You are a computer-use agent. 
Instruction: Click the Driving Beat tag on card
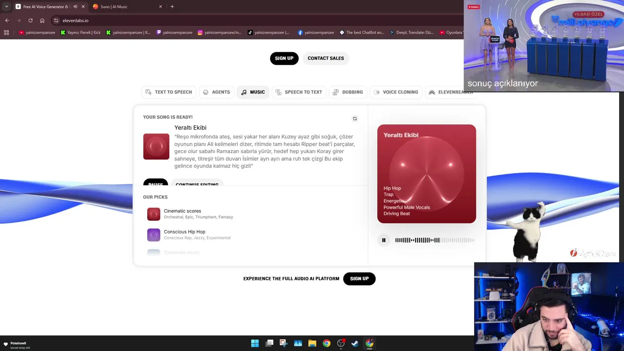[x=396, y=214]
